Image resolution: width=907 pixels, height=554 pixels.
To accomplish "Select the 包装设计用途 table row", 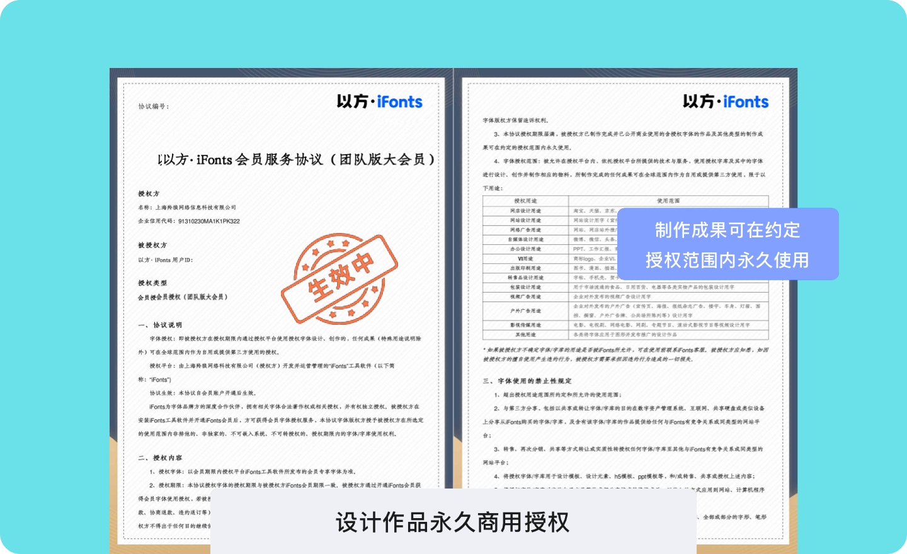I will (625, 287).
